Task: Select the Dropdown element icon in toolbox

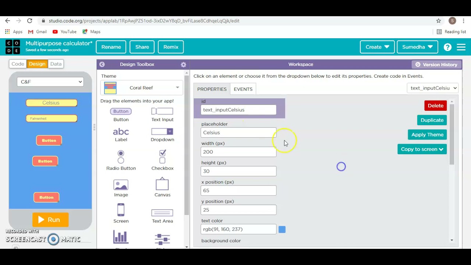Action: tap(162, 131)
